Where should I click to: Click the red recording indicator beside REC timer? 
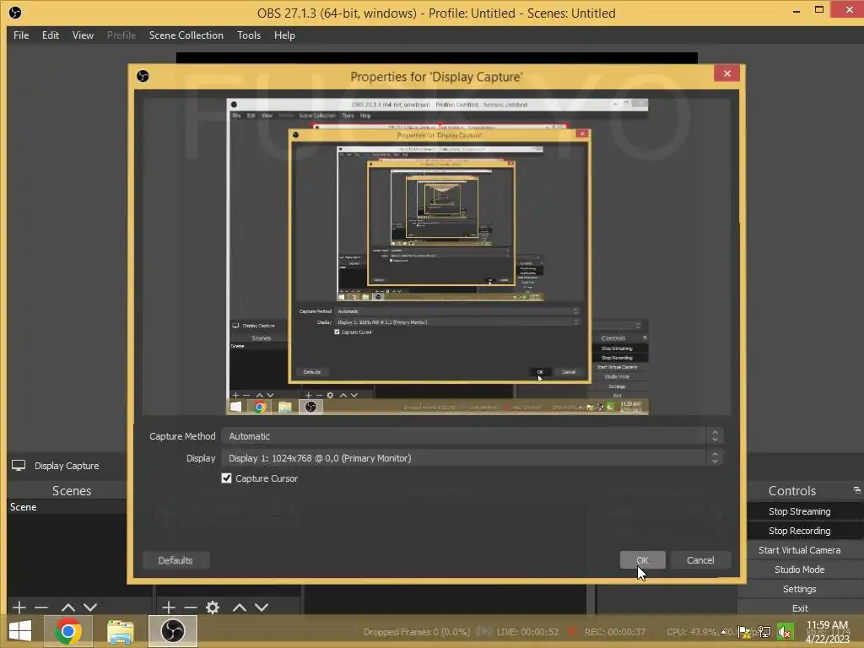coord(573,631)
